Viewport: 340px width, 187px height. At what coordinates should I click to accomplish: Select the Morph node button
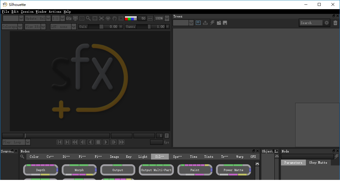[79, 170]
